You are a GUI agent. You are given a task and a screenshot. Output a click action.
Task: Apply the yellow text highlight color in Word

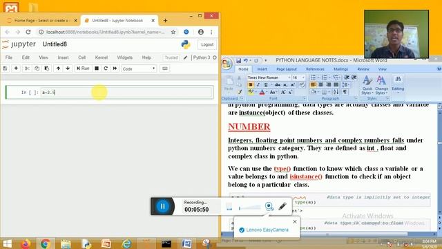coord(250,92)
